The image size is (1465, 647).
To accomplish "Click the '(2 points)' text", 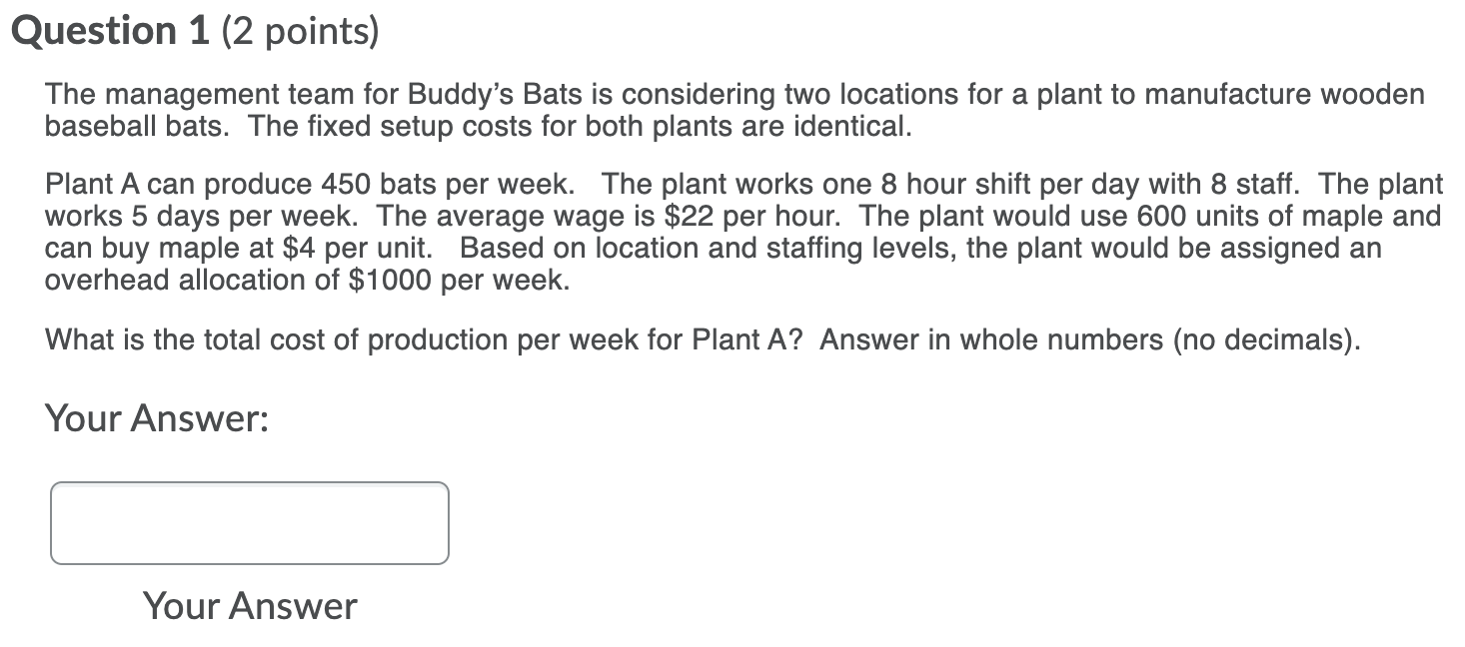I will pos(297,30).
